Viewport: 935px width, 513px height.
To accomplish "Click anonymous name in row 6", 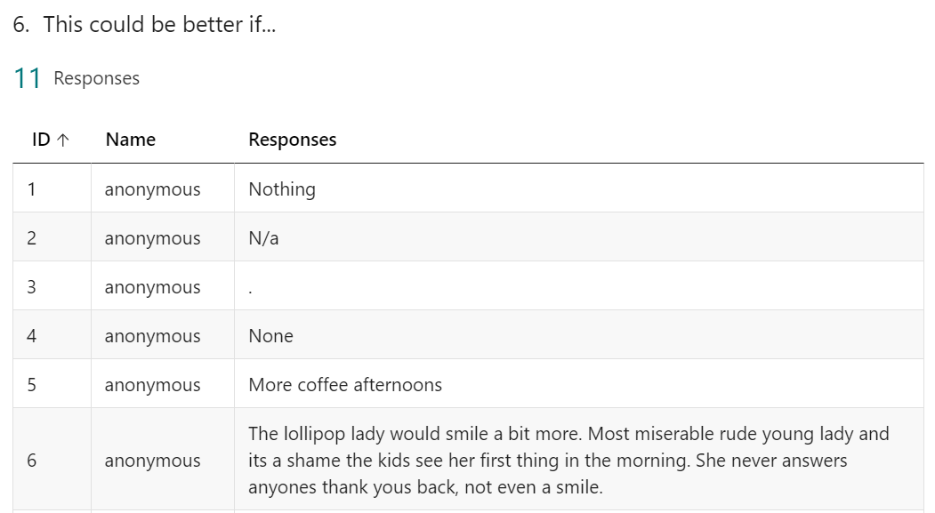I will [x=153, y=461].
